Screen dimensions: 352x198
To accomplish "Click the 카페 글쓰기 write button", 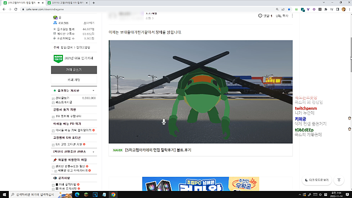I will (x=74, y=70).
